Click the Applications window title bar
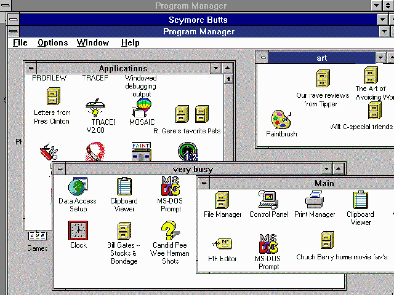The image size is (394, 295). tap(123, 68)
